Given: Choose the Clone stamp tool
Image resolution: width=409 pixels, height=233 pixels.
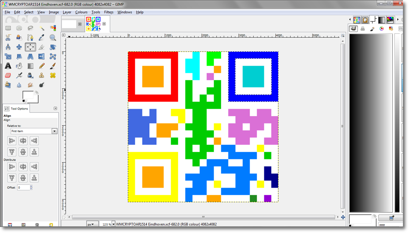Looking at the screenshot, I should [42, 75].
